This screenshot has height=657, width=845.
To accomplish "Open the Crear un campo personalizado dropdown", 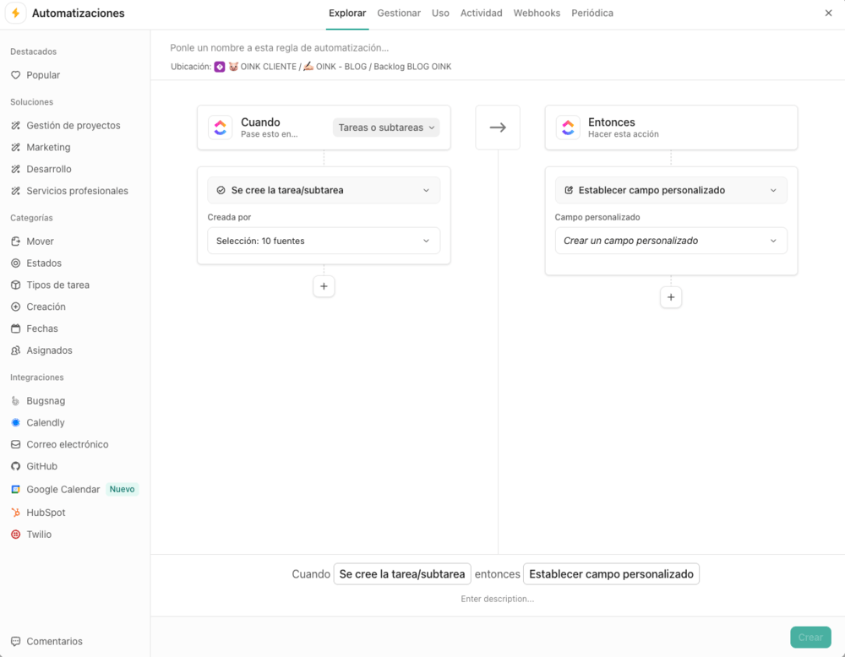I will pyautogui.click(x=671, y=241).
